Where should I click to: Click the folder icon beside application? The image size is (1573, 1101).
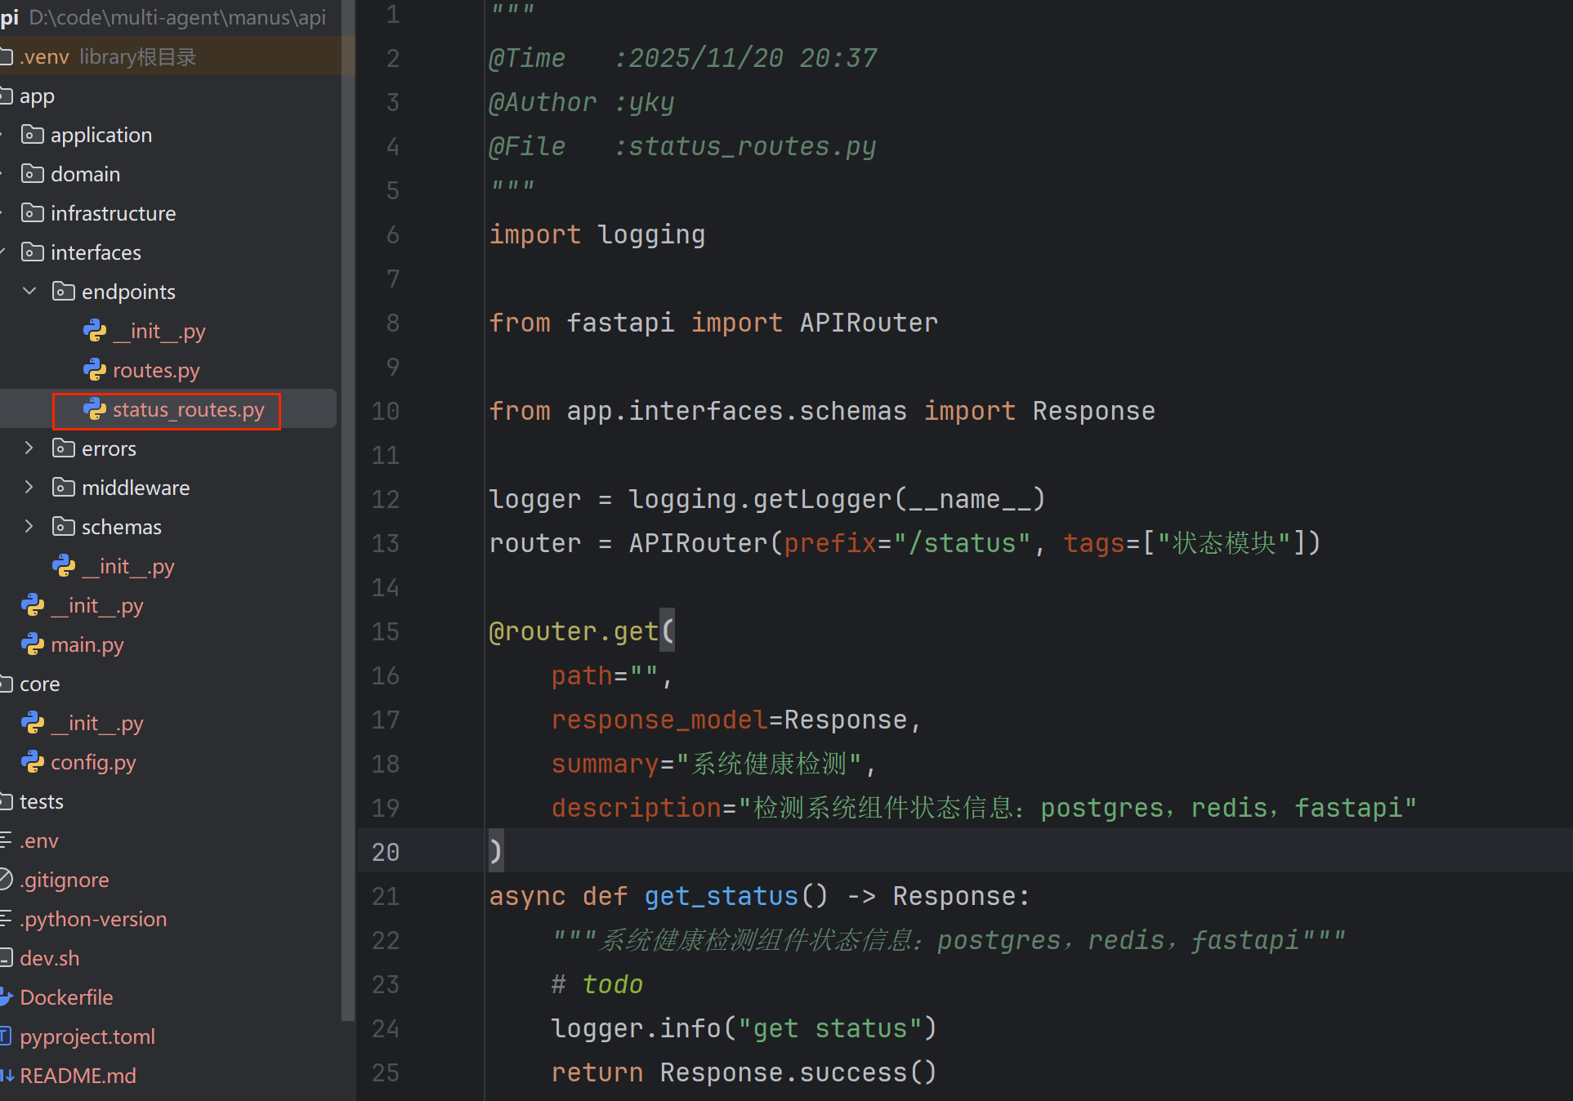[x=33, y=135]
